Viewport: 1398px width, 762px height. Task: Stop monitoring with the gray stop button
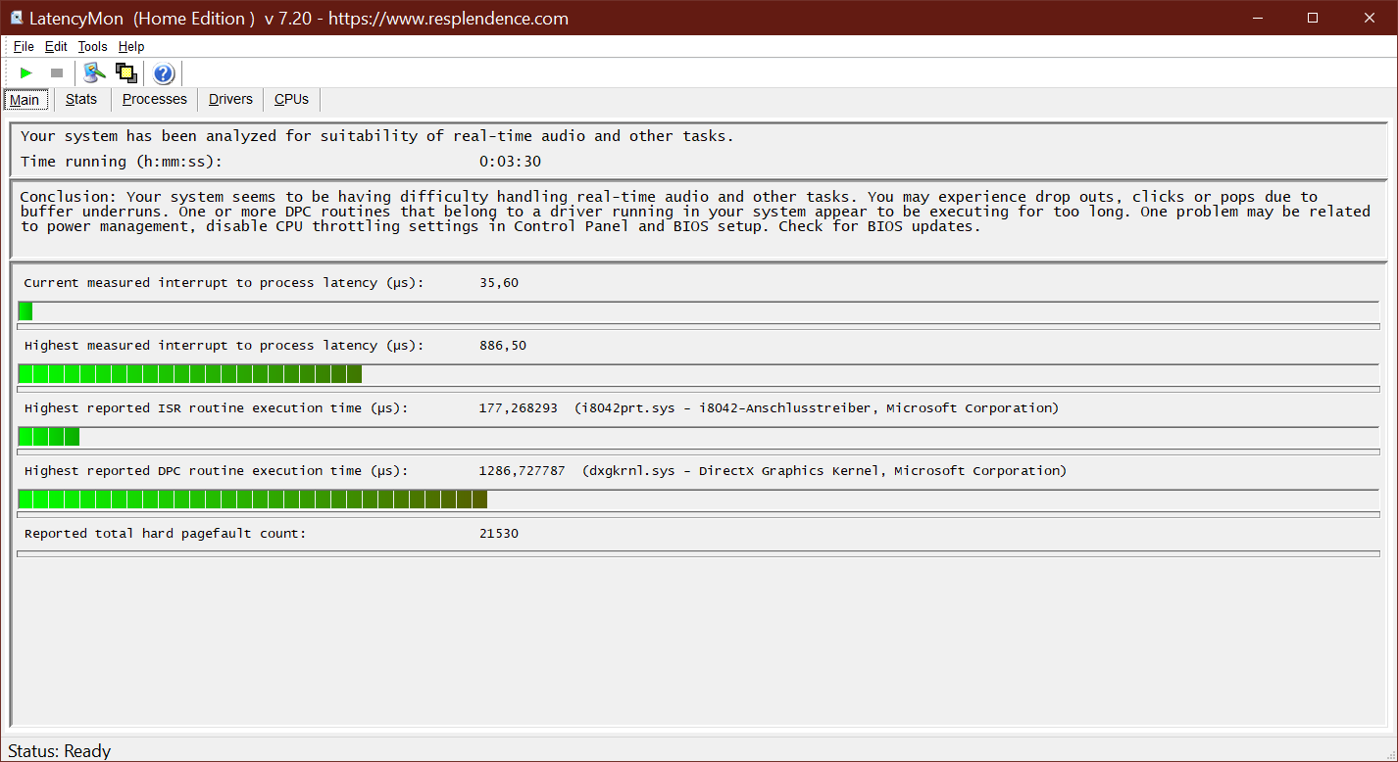pyautogui.click(x=57, y=72)
